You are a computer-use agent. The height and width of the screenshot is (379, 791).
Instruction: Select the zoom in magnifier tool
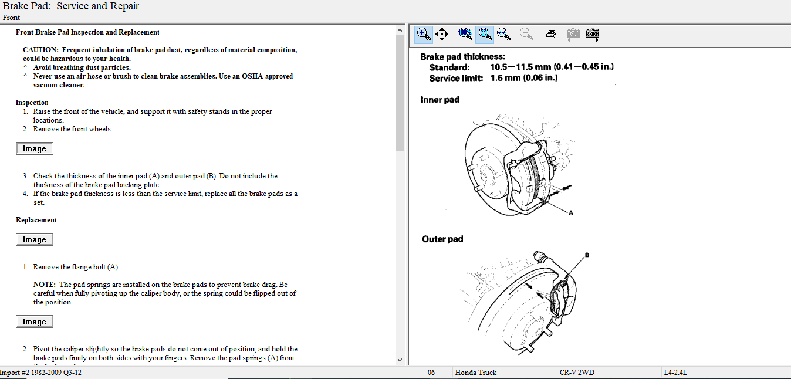(424, 34)
